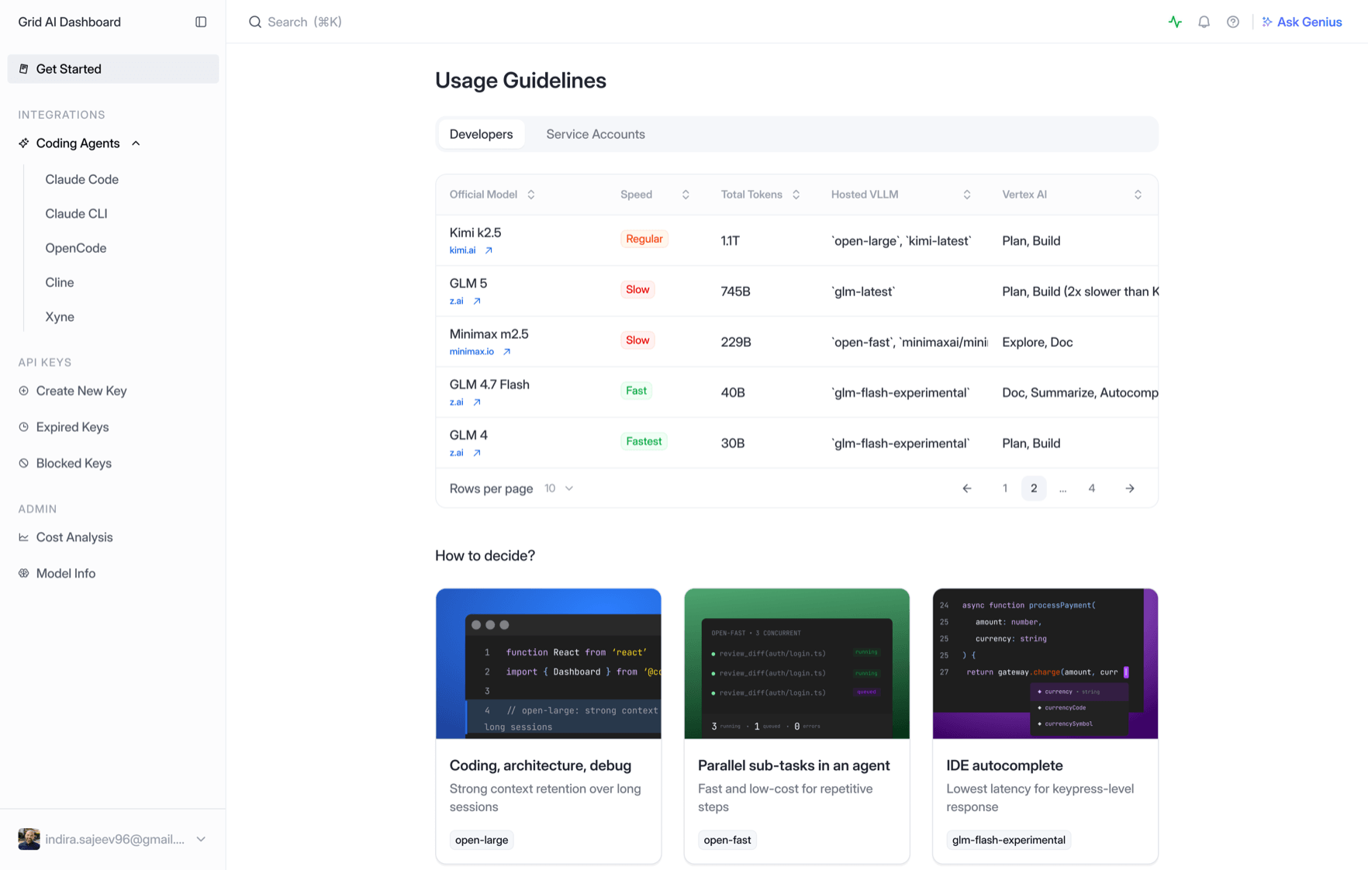Open the help question-mark icon

coord(1232,22)
